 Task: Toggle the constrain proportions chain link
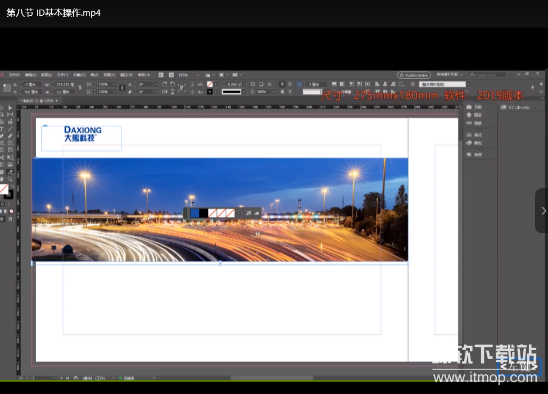(79, 88)
